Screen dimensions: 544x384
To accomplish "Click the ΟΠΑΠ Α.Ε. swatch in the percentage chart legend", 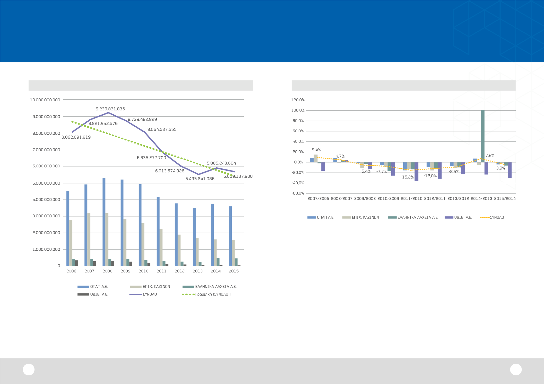I will point(312,217).
